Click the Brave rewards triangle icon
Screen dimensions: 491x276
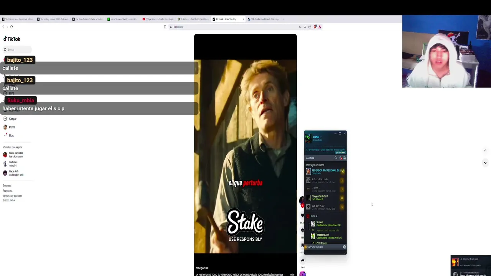pyautogui.click(x=320, y=27)
